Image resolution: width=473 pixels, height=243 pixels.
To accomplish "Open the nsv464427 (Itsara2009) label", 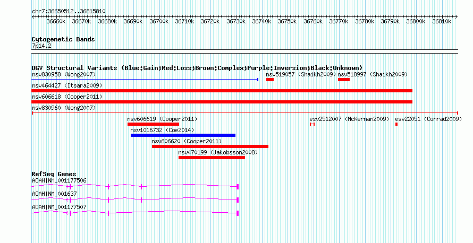I will [x=67, y=85].
